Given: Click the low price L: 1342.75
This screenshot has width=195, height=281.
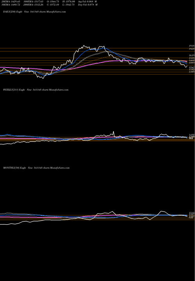Looking at the screenshot, I should pyautogui.click(x=69, y=5).
